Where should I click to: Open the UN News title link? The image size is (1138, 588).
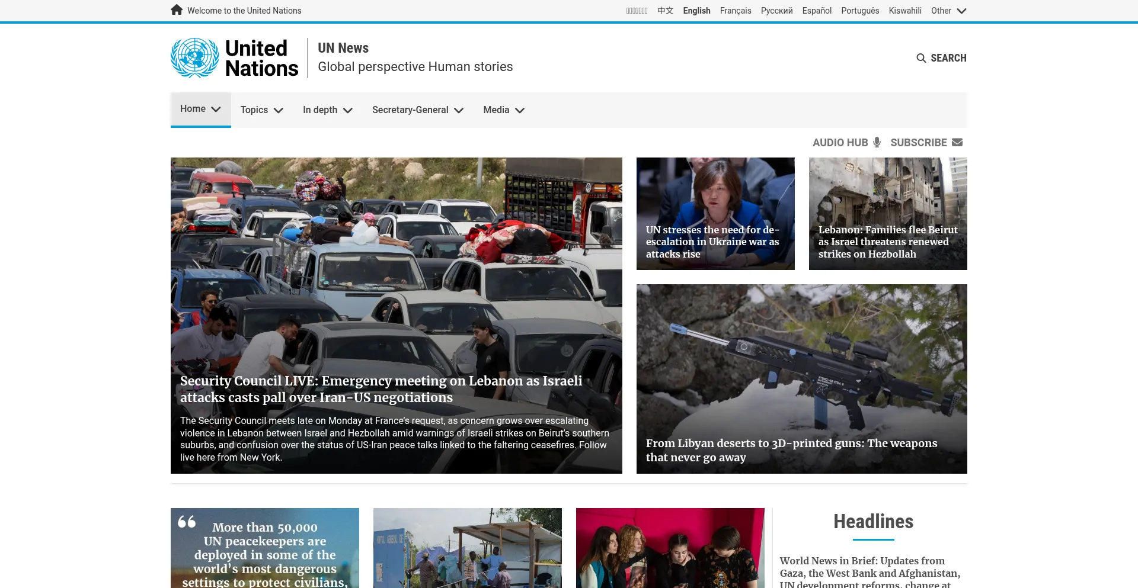click(343, 48)
